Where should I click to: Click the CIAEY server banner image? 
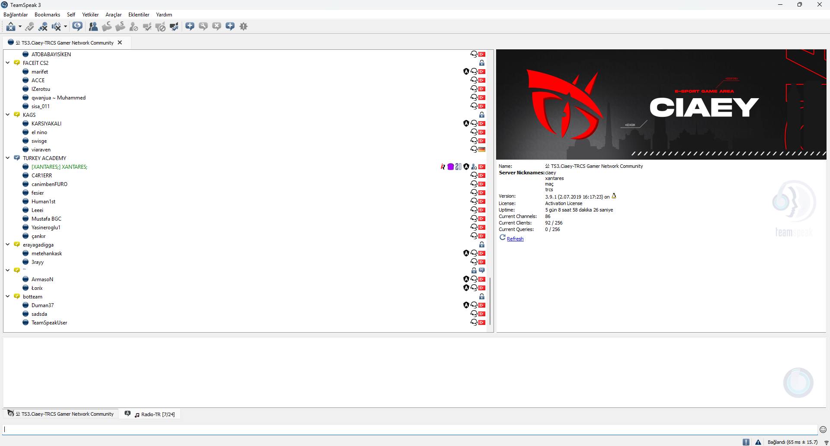pyautogui.click(x=661, y=104)
